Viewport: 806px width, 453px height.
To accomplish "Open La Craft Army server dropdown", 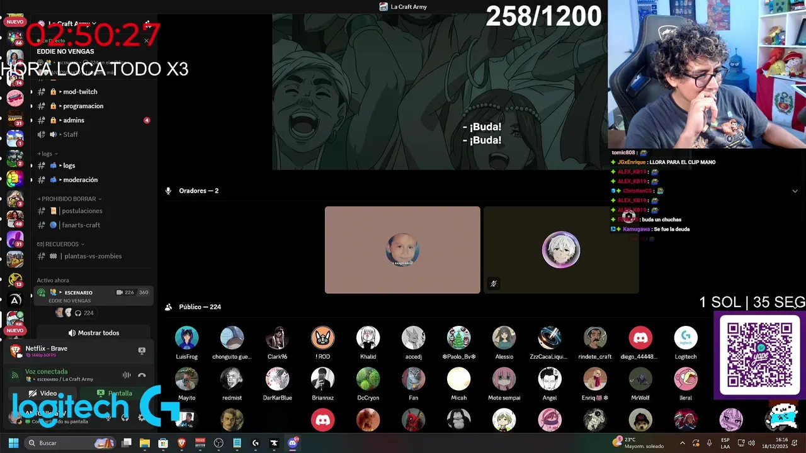I will pyautogui.click(x=72, y=24).
